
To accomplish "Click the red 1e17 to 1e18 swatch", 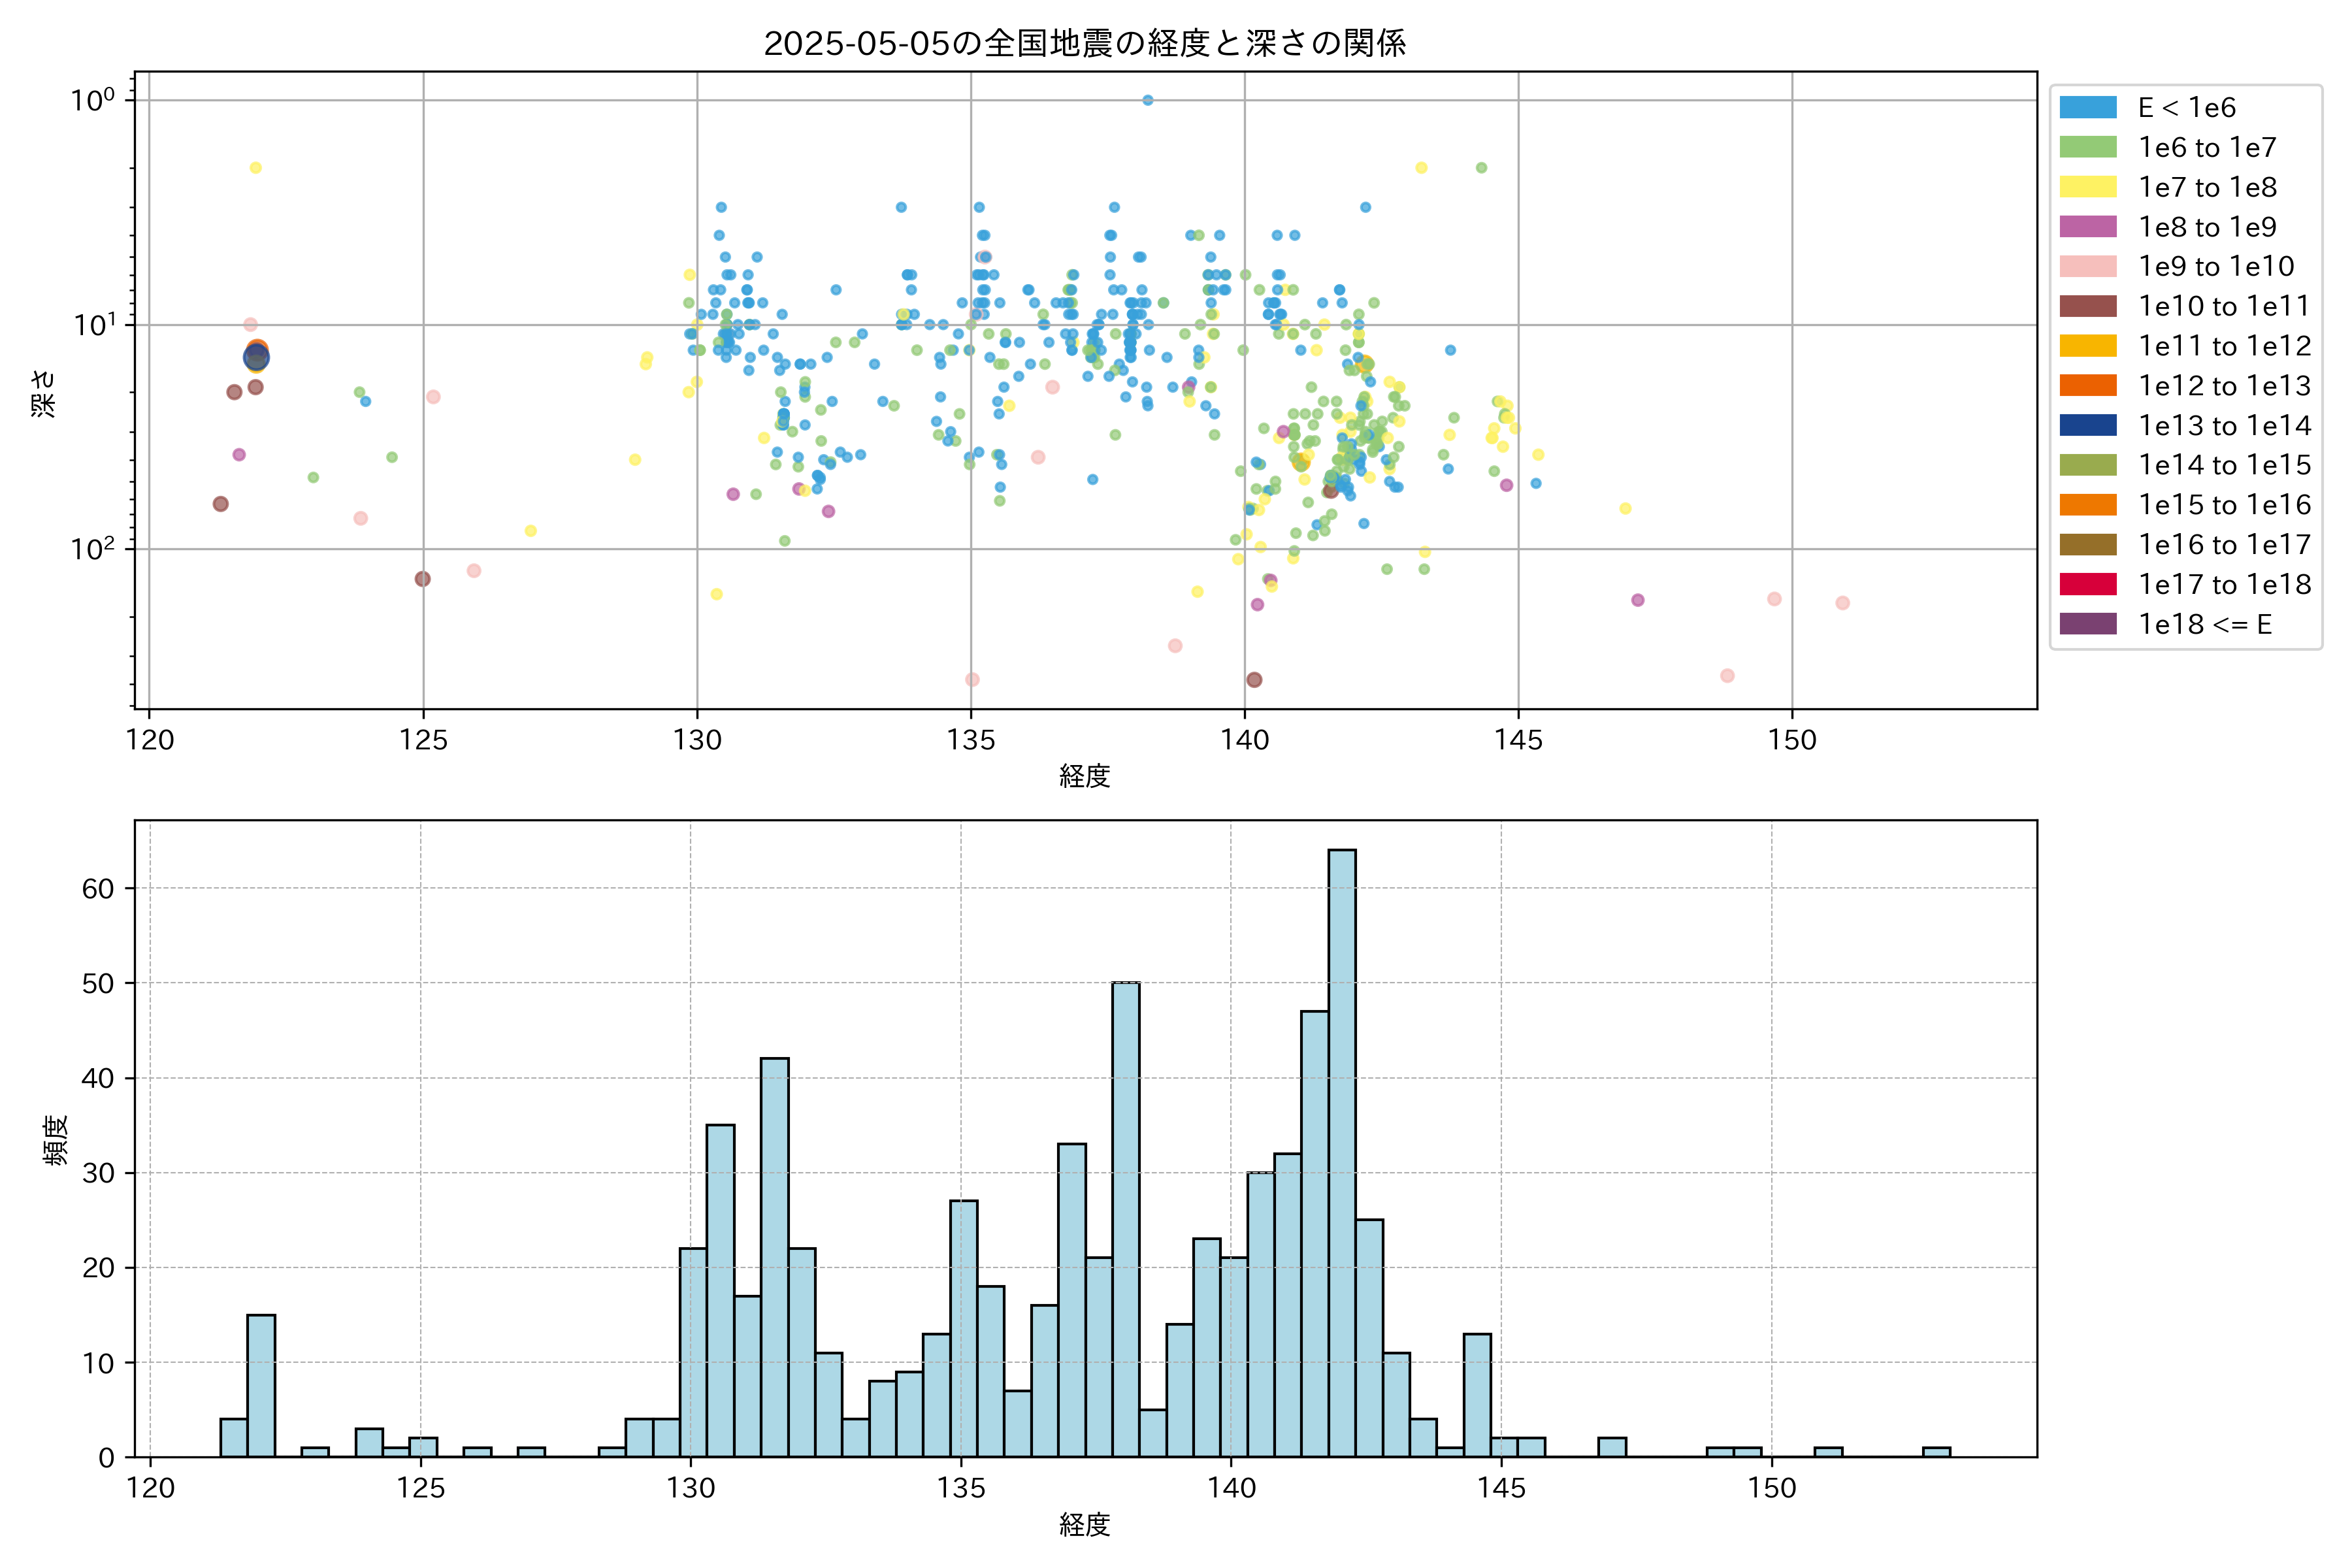I will click(2088, 584).
